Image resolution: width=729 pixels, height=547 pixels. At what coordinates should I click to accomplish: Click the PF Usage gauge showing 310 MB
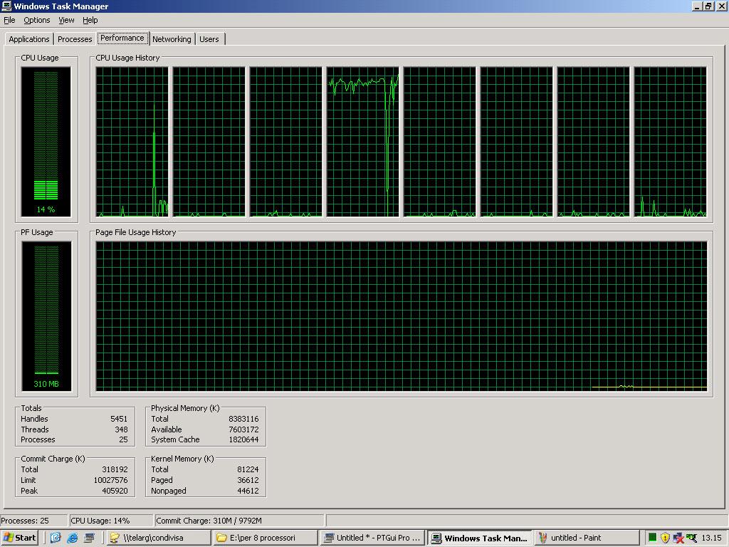(46, 316)
